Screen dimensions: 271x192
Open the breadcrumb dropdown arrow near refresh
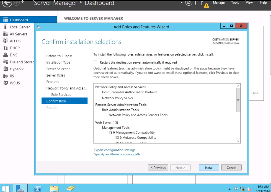(182, 2)
